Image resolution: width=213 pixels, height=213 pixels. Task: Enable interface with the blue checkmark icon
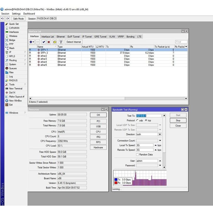(44, 42)
